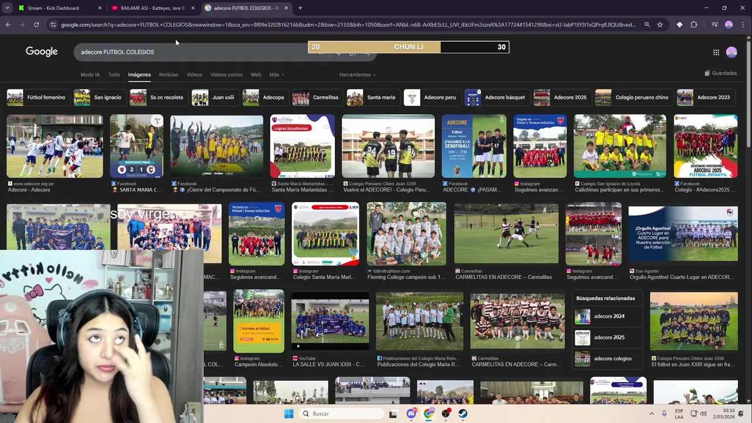The width and height of the screenshot is (752, 423).
Task: Open Guardados saved items
Action: tap(720, 73)
